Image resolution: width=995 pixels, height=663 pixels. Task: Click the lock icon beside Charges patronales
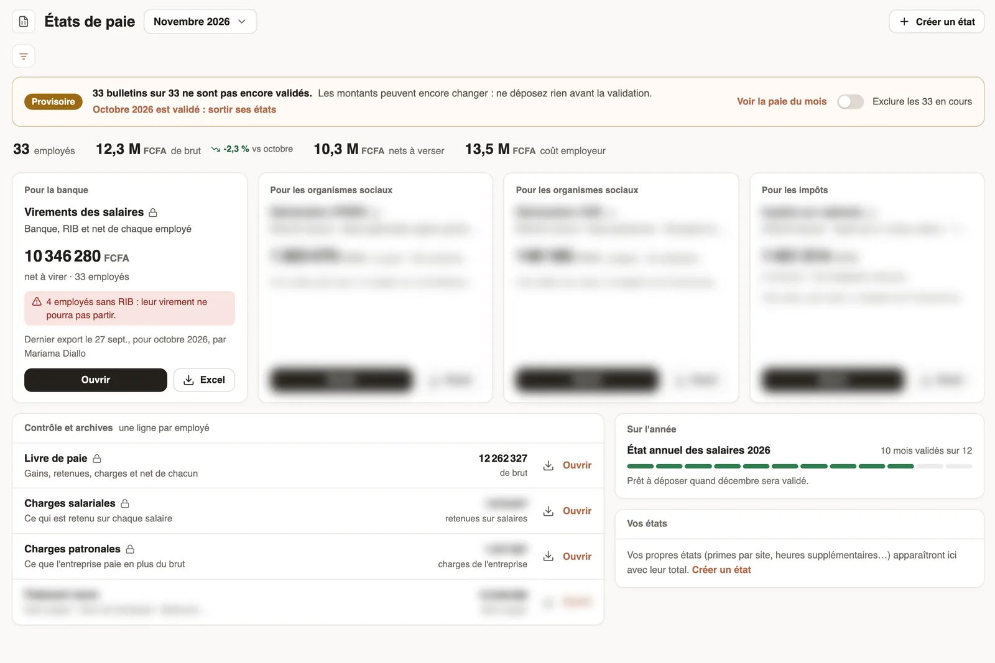(x=130, y=549)
